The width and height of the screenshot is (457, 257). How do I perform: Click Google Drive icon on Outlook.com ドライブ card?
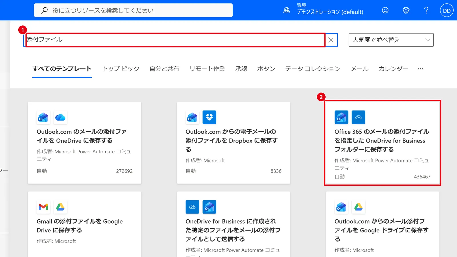[358, 207]
